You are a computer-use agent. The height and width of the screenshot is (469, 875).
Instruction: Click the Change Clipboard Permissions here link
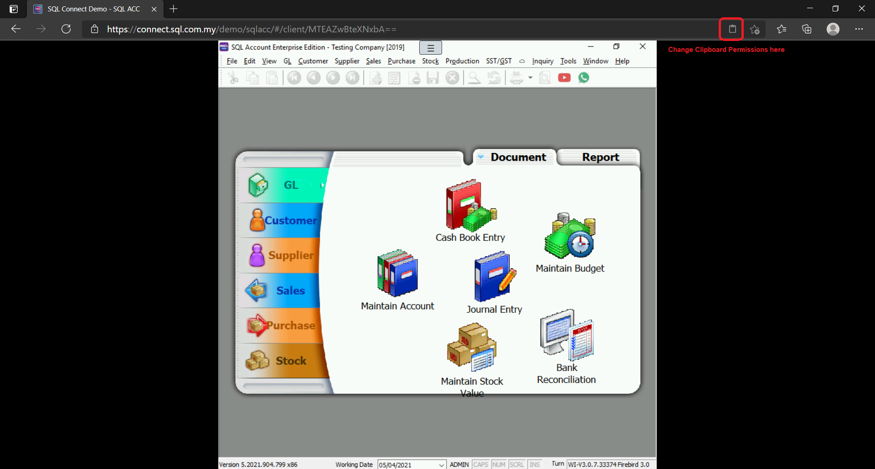pyautogui.click(x=726, y=49)
